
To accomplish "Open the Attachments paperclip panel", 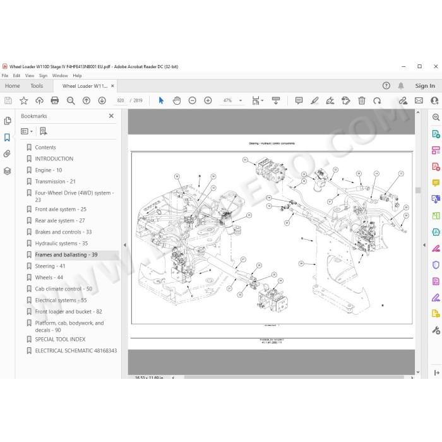I will (7, 153).
